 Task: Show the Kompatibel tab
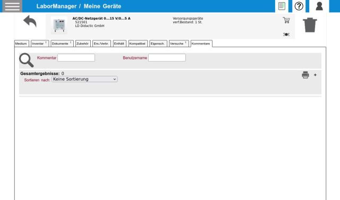(138, 44)
